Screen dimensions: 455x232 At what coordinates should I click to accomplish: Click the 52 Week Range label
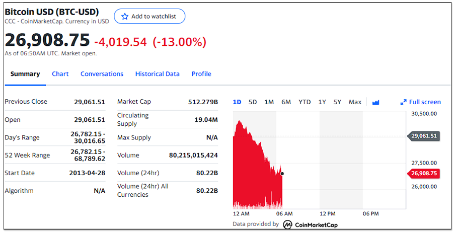click(x=27, y=156)
